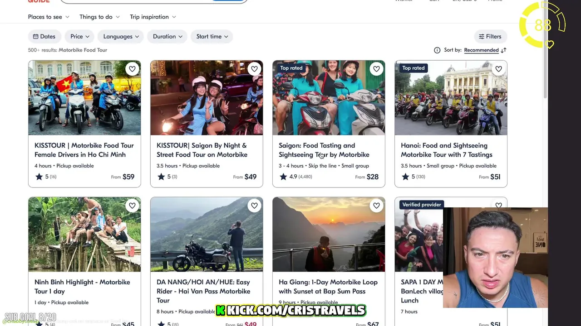Click the Top rated badge on Saigon tour
The image size is (581, 326).
[x=291, y=68]
